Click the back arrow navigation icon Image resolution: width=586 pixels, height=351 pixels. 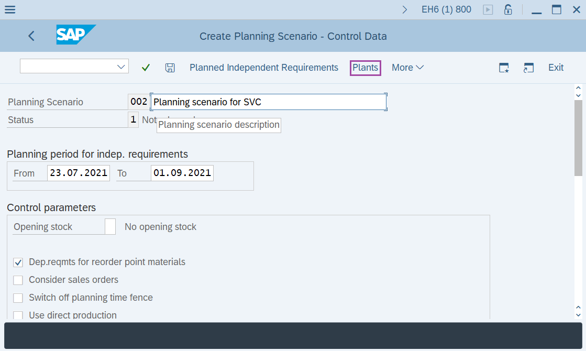pos(31,36)
